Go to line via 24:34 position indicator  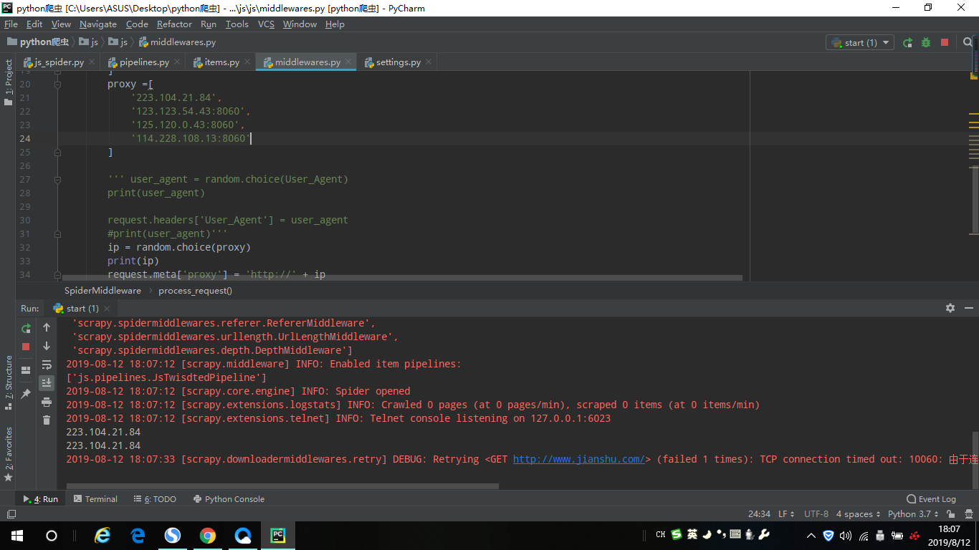[x=759, y=514]
